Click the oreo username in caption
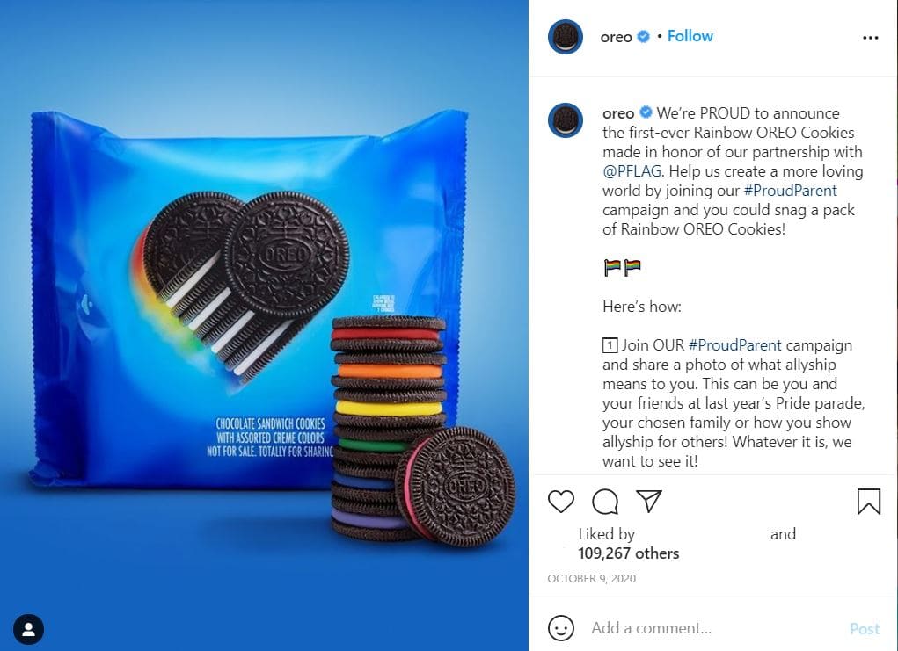Screen dimensions: 898x651 pyautogui.click(x=618, y=113)
